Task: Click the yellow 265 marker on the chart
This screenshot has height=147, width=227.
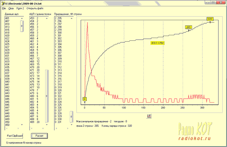Action: click(x=189, y=27)
